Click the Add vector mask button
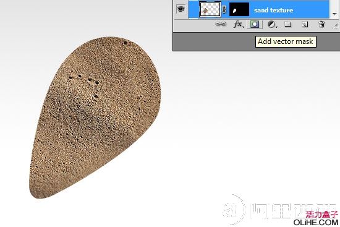Screen dimensions: 340x227 [255, 24]
